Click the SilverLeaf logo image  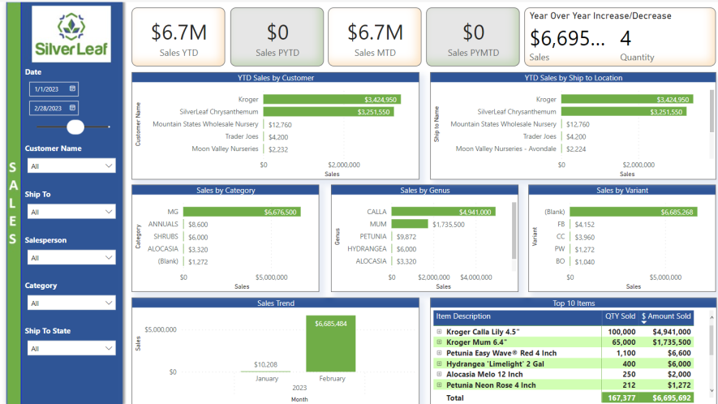(x=71, y=34)
